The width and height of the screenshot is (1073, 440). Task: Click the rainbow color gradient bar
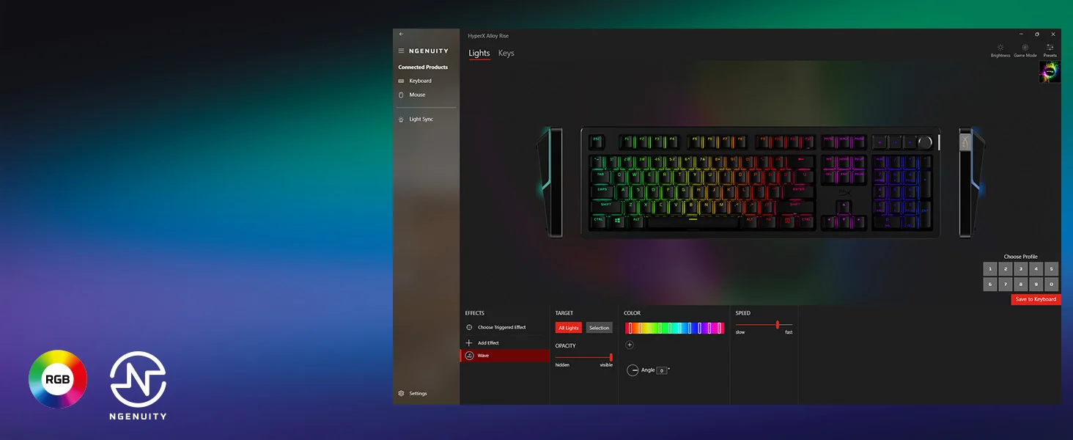(674, 328)
